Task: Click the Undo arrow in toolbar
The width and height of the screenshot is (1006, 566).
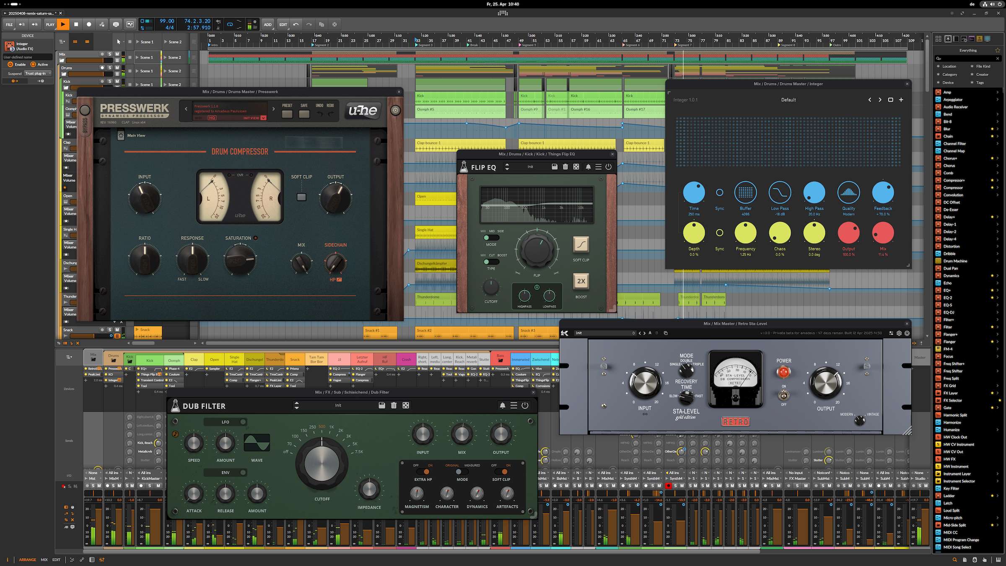Action: 296,24
